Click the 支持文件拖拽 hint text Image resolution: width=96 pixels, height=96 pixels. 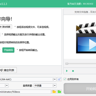pos(85,12)
